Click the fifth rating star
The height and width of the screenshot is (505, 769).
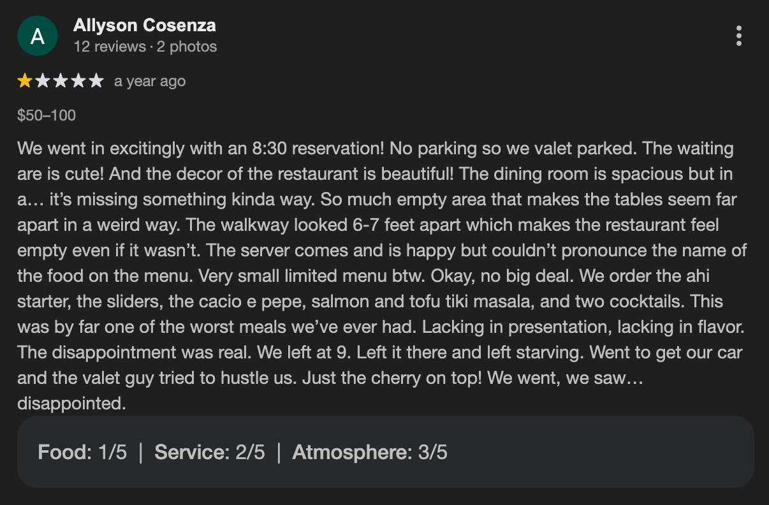[x=96, y=81]
